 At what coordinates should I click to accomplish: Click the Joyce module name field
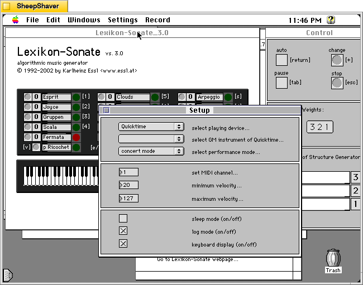pyautogui.click(x=56, y=107)
